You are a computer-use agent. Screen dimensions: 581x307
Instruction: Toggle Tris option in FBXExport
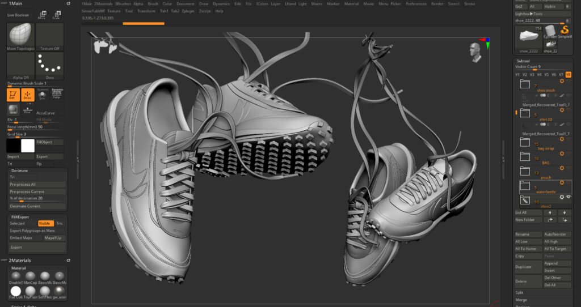[x=60, y=223]
